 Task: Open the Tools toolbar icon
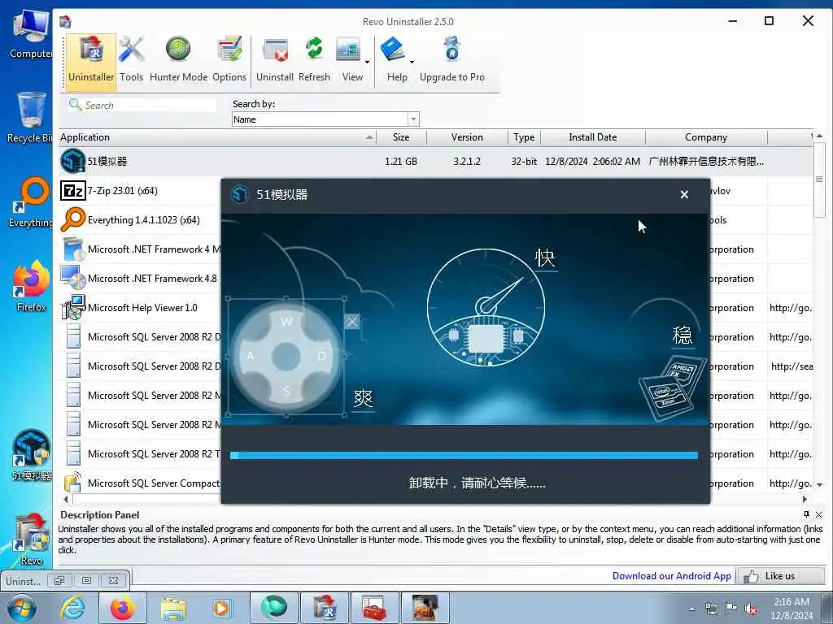pos(131,59)
